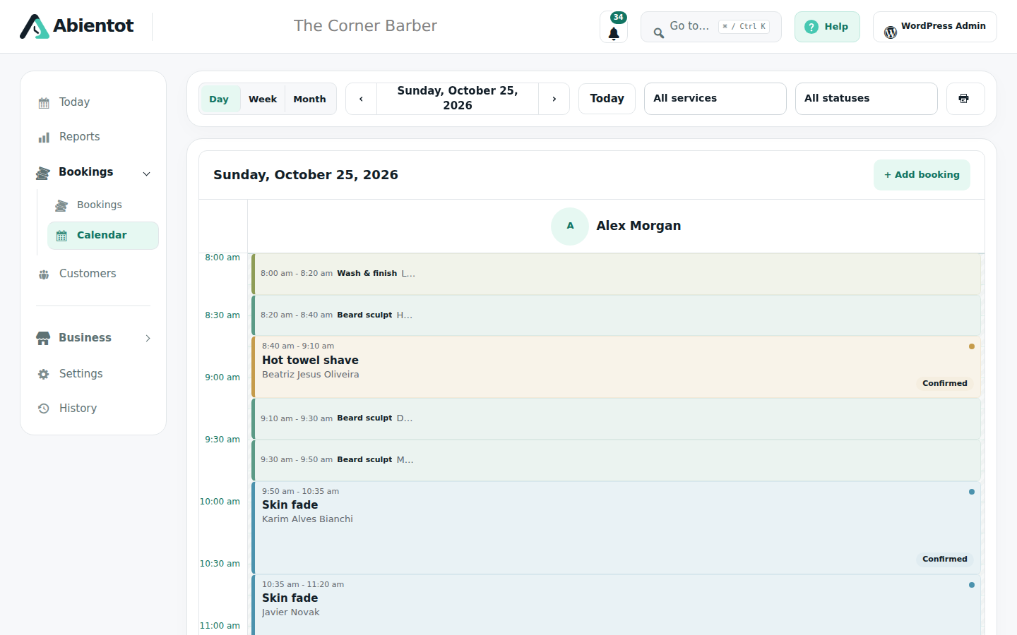The height and width of the screenshot is (635, 1017).
Task: Open the Help button
Action: tap(827, 27)
